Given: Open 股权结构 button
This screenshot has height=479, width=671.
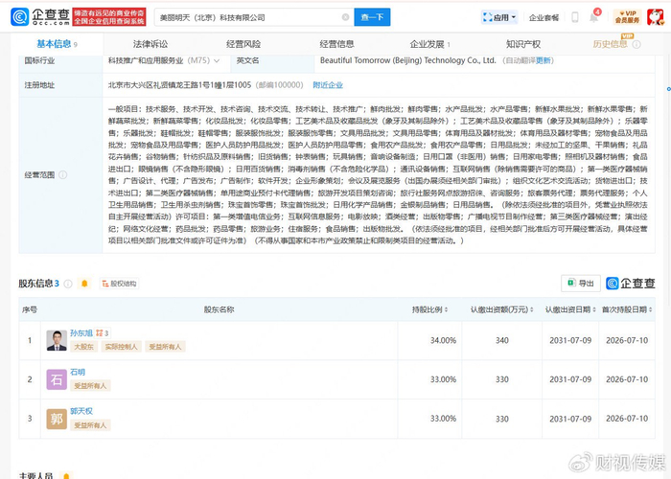Looking at the screenshot, I should point(119,284).
